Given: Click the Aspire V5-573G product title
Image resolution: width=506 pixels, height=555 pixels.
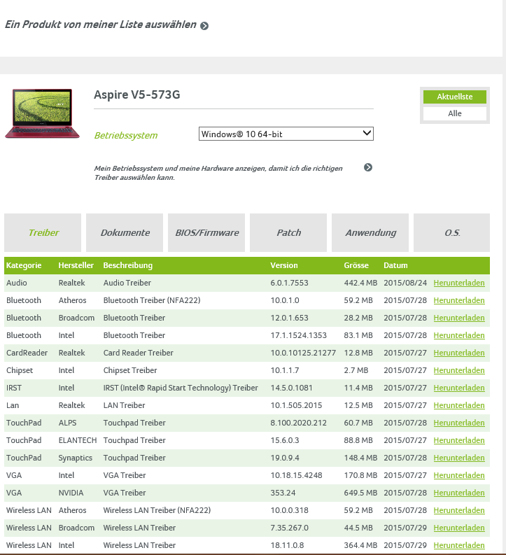Looking at the screenshot, I should tap(137, 95).
